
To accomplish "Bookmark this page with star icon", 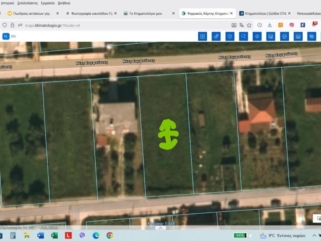I will pyautogui.click(x=249, y=25).
